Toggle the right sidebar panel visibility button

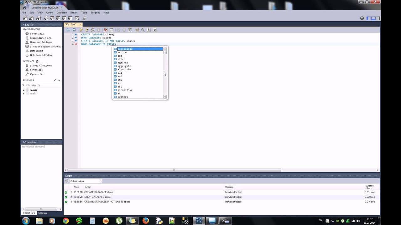click(378, 18)
